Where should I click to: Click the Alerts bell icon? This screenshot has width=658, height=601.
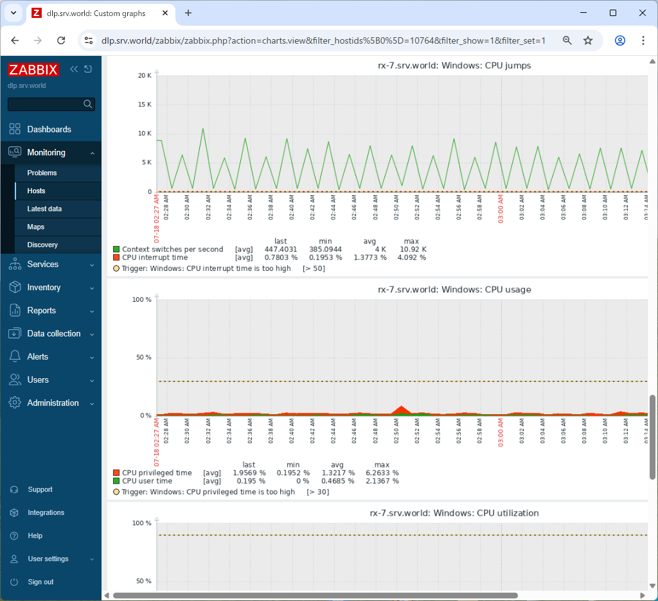click(x=15, y=356)
